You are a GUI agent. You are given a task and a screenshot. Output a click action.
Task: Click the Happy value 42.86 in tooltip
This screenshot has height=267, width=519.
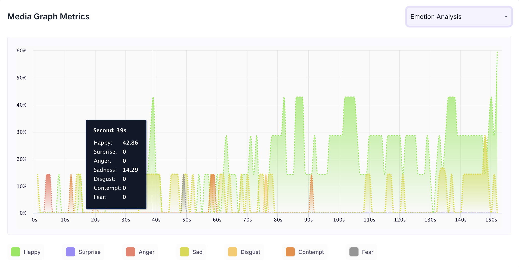tap(130, 143)
